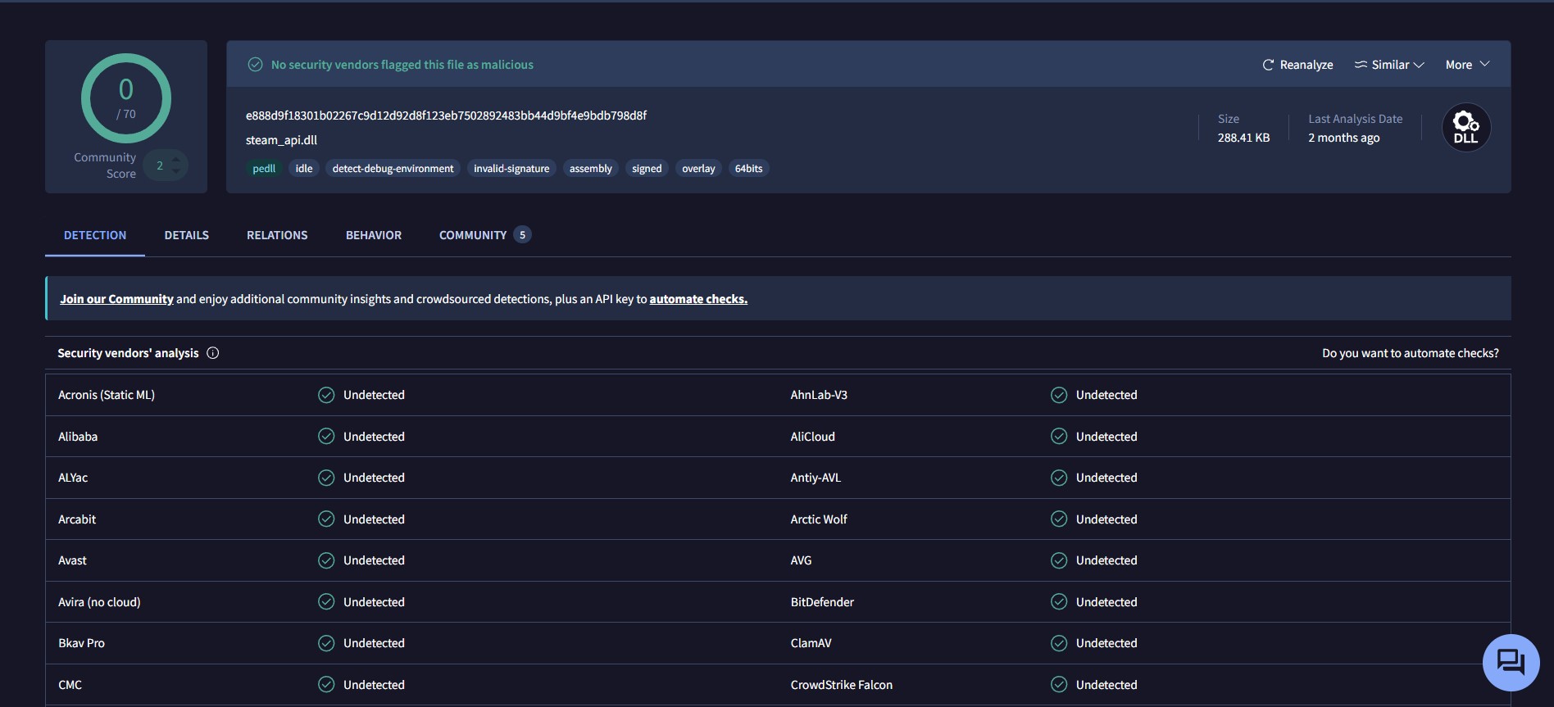Click the check icon in Arcabit row
The height and width of the screenshot is (707, 1554).
click(326, 519)
